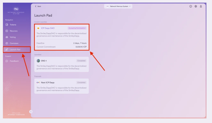Click the Back chevron arrow icon
The width and height of the screenshot is (212, 123).
(36, 6)
